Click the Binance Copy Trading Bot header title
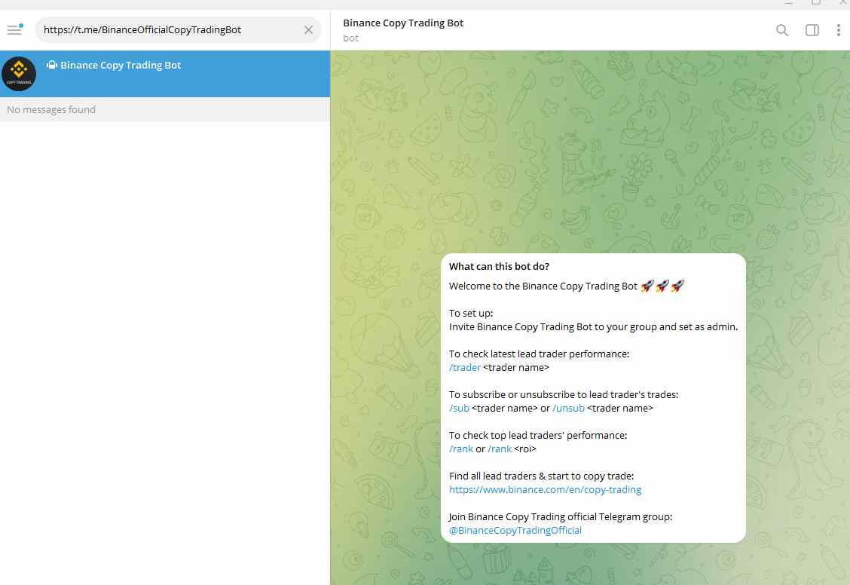 (x=403, y=23)
